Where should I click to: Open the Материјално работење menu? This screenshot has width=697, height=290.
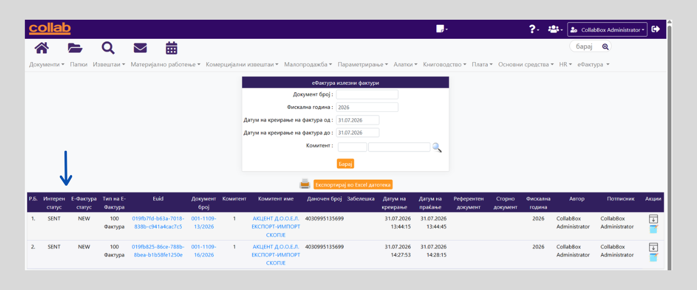point(166,64)
